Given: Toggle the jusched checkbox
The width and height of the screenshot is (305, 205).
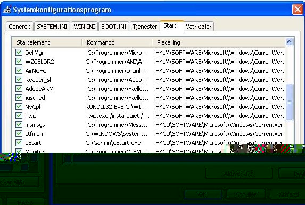Looking at the screenshot, I should [19, 97].
